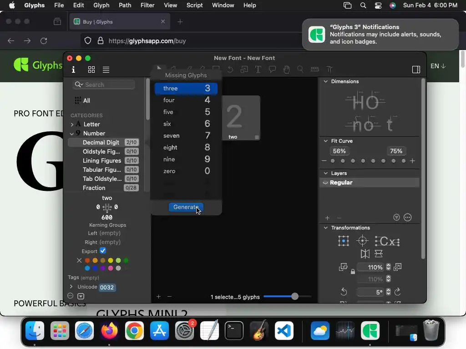Click the EN language selector on website

click(x=438, y=66)
